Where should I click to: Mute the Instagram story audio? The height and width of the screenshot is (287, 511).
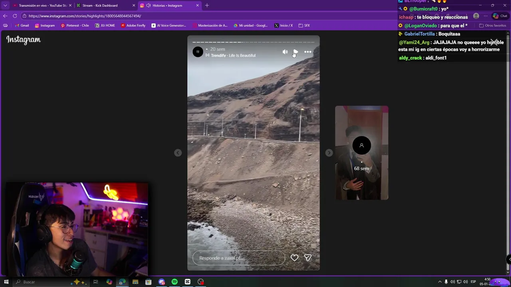click(285, 52)
